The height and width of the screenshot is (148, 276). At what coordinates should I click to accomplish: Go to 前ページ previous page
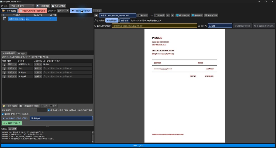pos(143,15)
